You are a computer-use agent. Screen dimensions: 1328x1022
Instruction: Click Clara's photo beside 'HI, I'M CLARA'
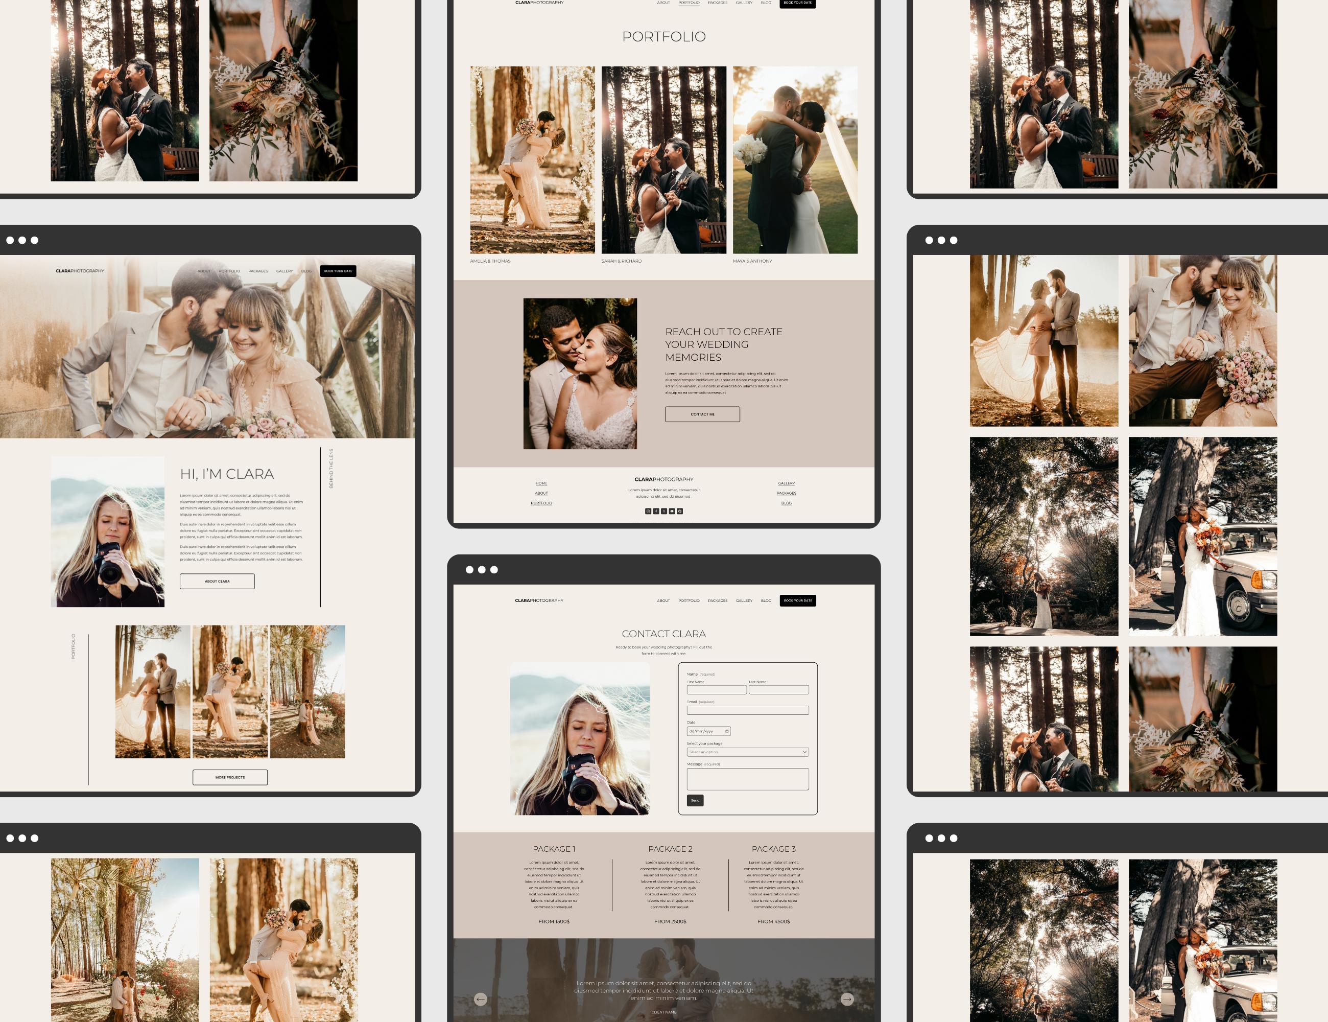pos(108,531)
